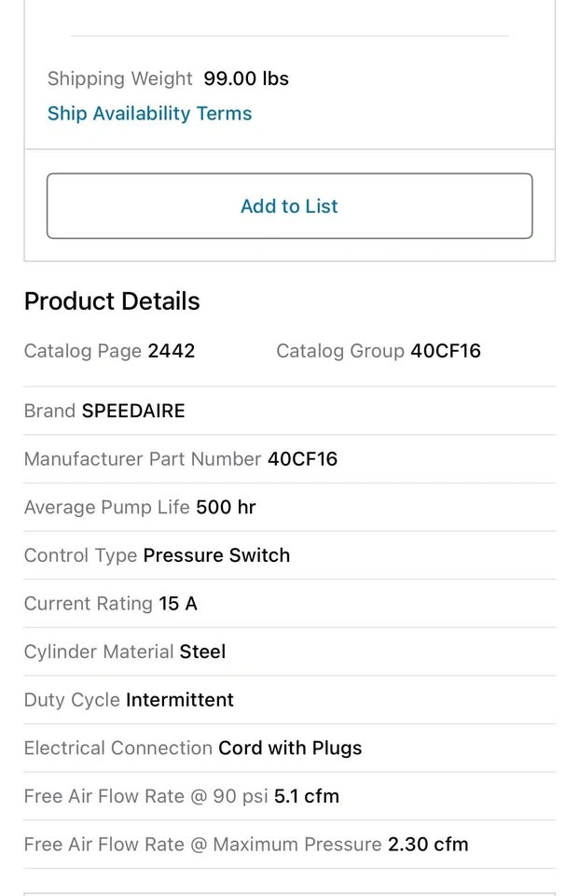The width and height of the screenshot is (579, 896).
Task: Click Catalog Page number 2442
Action: pyautogui.click(x=172, y=350)
